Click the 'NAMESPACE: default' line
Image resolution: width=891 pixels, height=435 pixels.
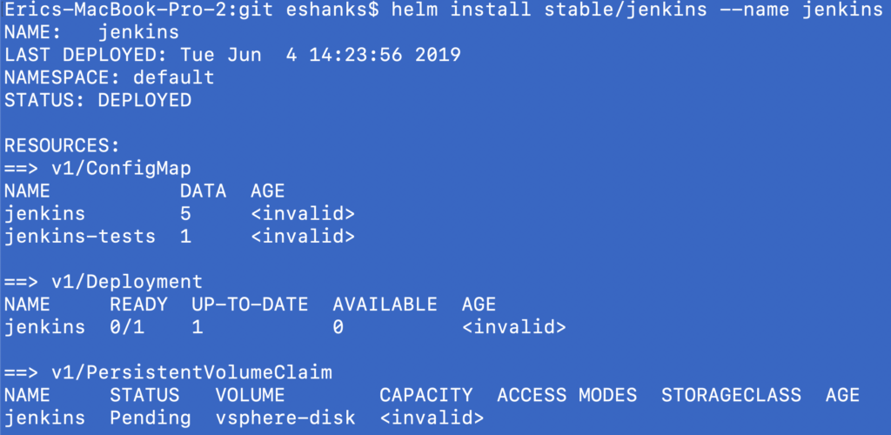[109, 78]
